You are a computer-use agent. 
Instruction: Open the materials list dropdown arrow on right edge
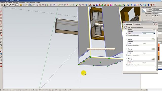161,42
